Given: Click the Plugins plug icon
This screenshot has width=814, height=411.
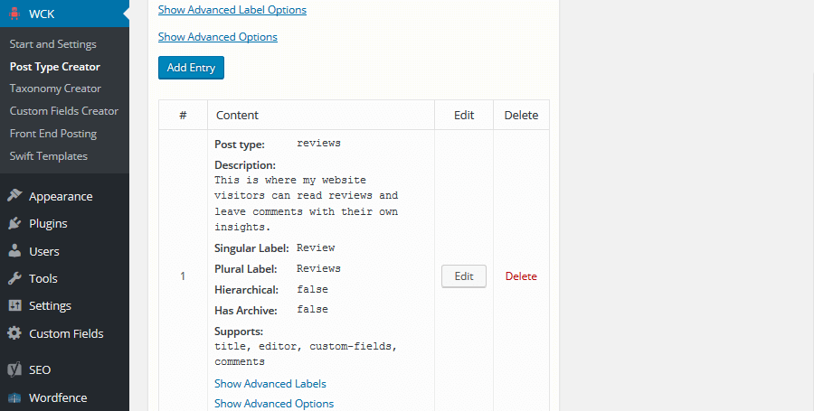Looking at the screenshot, I should point(14,223).
